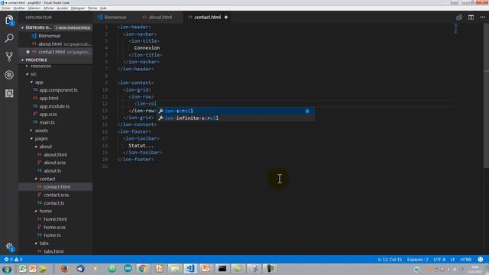Open the Windows Start button
Image resolution: width=489 pixels, height=275 pixels.
[x=7, y=269]
